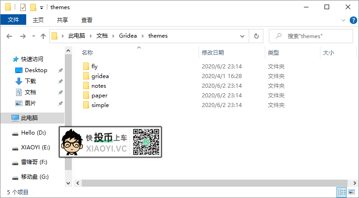Select the paper folder
The width and height of the screenshot is (359, 198).
tap(99, 95)
